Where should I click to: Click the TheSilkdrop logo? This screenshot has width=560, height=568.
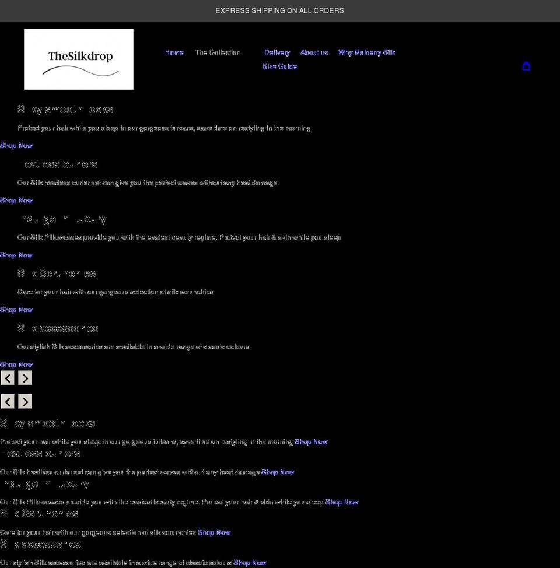tap(78, 59)
